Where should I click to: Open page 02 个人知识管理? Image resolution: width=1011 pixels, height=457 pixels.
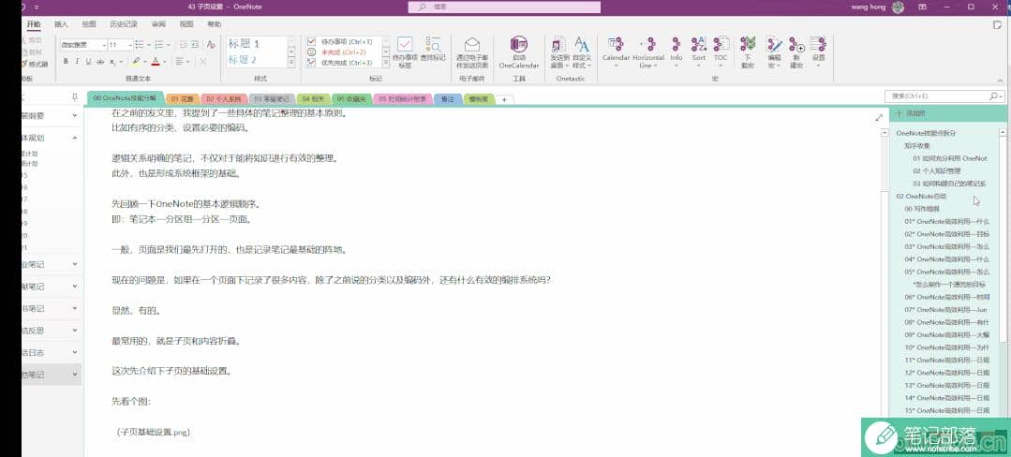tap(937, 170)
